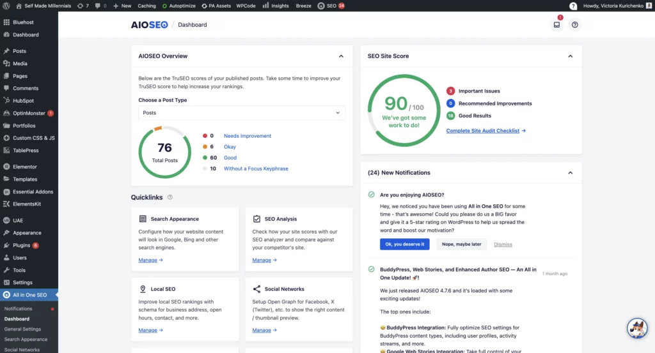Image resolution: width=655 pixels, height=353 pixels.
Task: Open Autoptimize in the admin bar
Action: click(178, 6)
